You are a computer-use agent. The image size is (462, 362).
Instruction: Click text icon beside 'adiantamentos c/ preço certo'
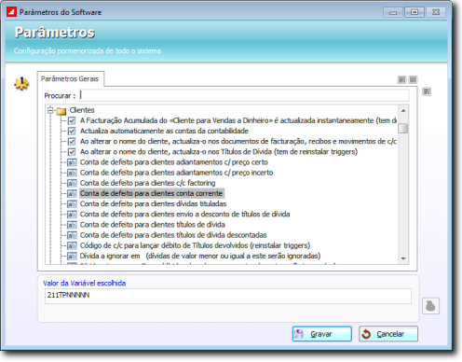point(72,162)
